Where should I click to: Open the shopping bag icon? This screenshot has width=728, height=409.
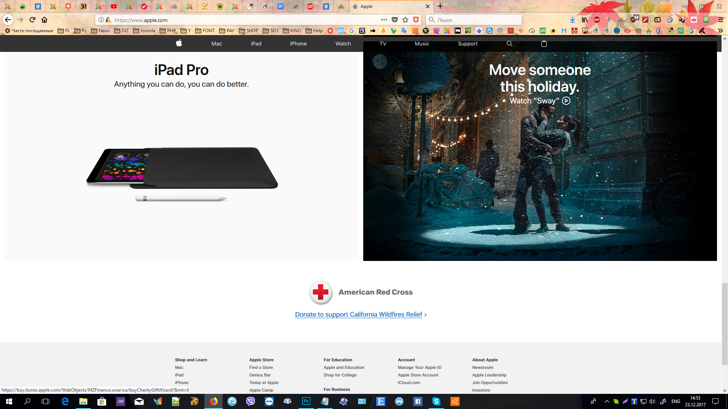point(544,44)
